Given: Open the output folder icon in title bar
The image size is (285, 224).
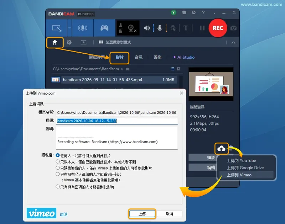Looking at the screenshot, I should [184, 12].
